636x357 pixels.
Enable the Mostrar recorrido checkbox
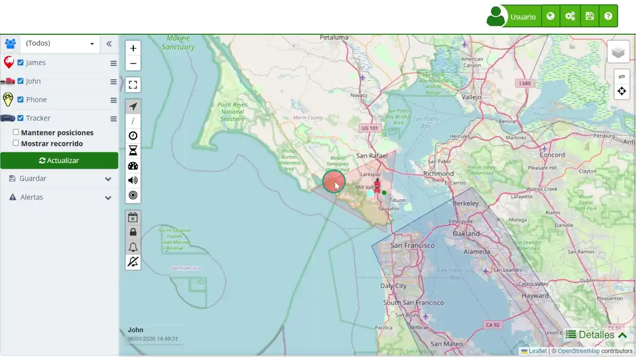[x=16, y=143]
